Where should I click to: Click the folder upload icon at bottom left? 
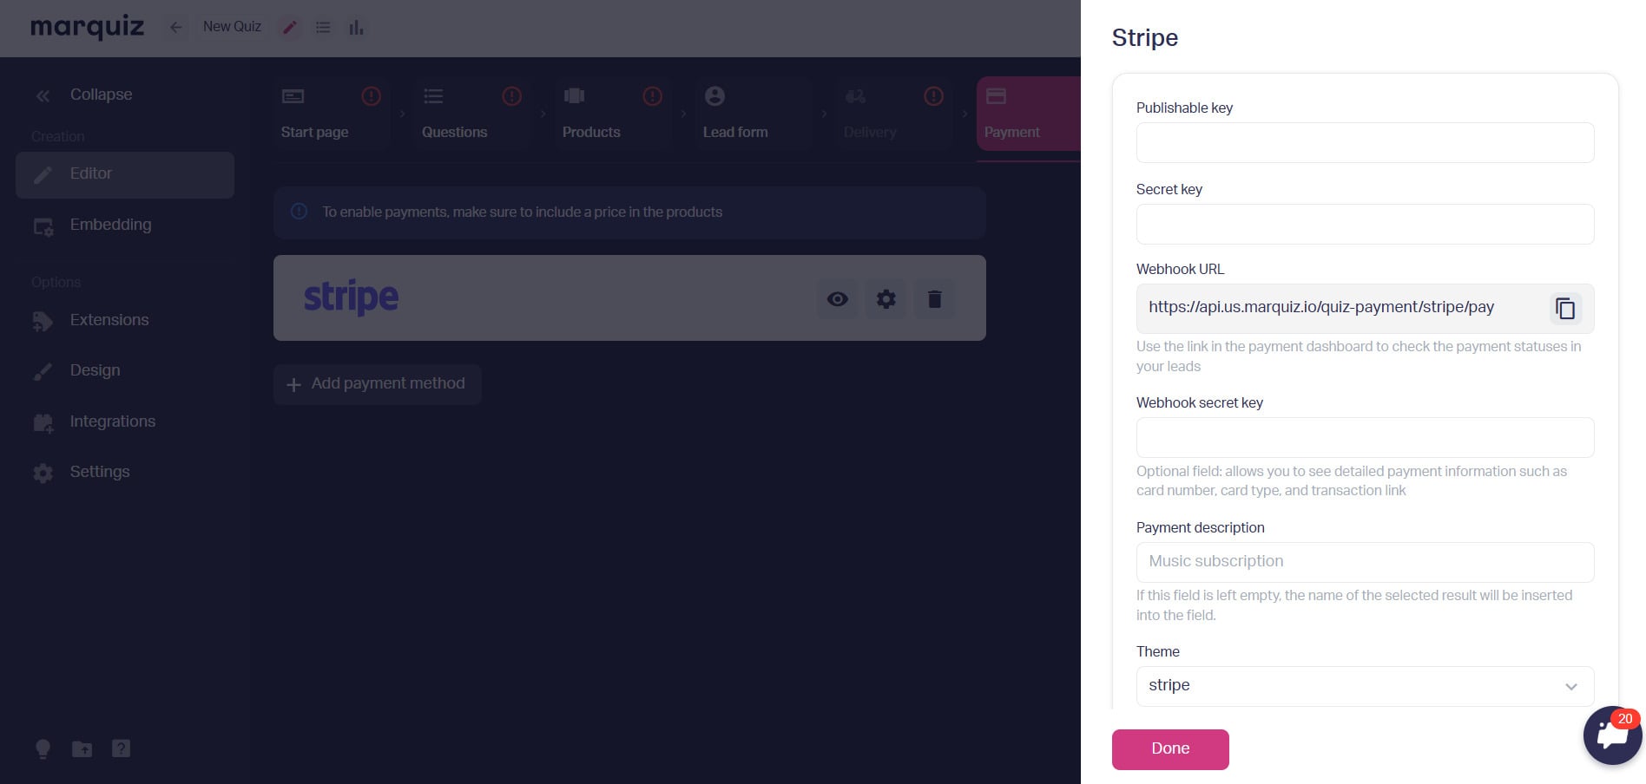[x=82, y=748]
